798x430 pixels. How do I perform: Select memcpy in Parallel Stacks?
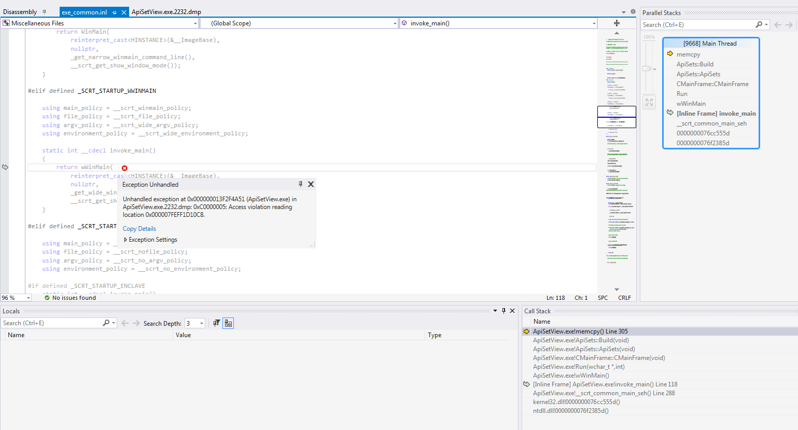688,54
